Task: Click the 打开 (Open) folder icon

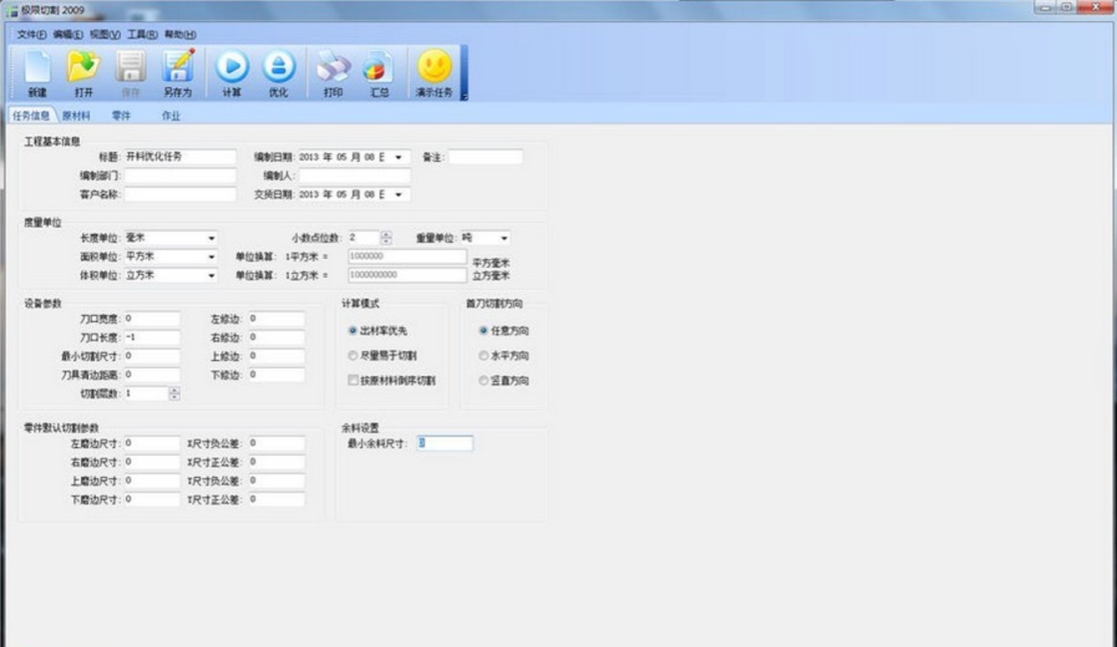Action: click(84, 67)
